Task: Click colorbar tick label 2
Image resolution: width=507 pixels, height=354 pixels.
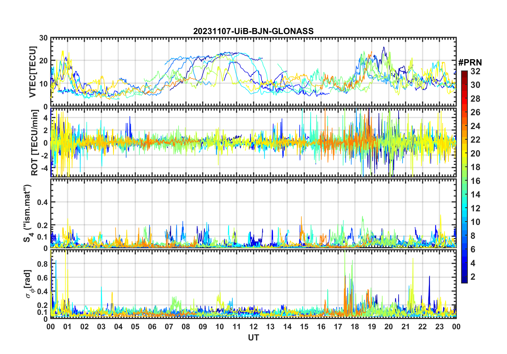Action: click(473, 277)
